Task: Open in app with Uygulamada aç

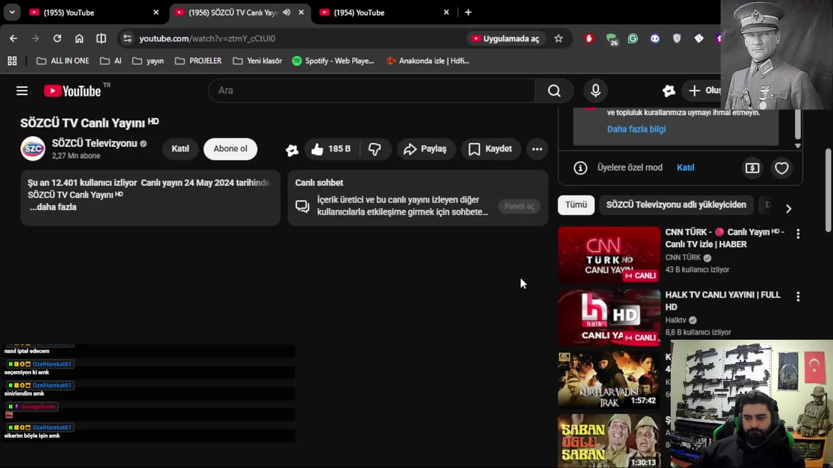Action: [x=505, y=38]
